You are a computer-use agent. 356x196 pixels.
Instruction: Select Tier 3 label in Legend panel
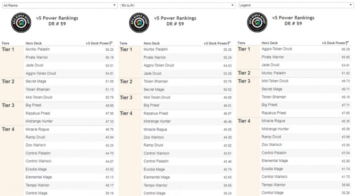(x=244, y=81)
